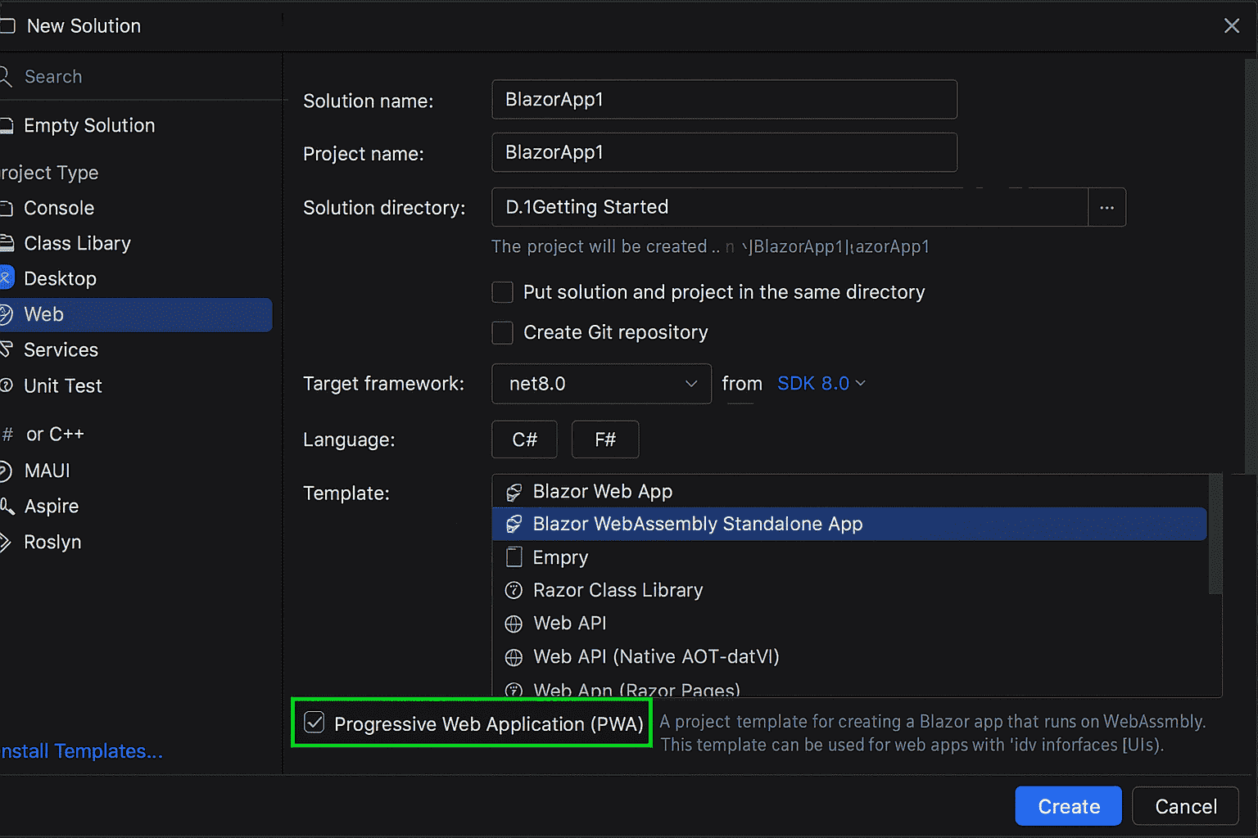Viewport: 1258px width, 838px height.
Task: Browse solution directory with ellipsis button
Action: coord(1107,207)
